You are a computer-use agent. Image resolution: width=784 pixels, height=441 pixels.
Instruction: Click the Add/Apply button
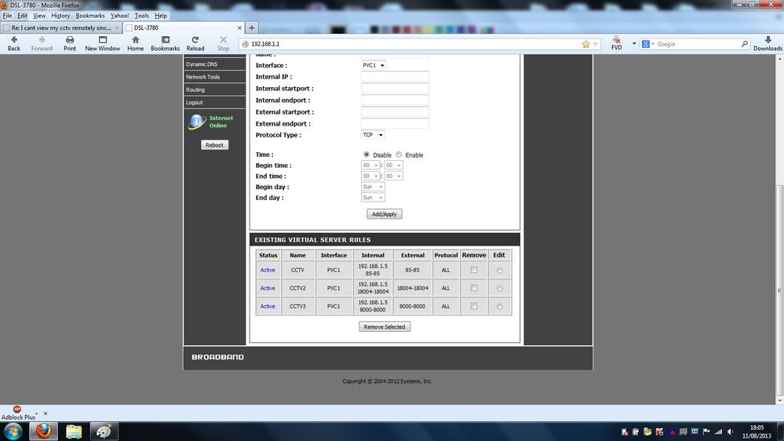click(385, 214)
